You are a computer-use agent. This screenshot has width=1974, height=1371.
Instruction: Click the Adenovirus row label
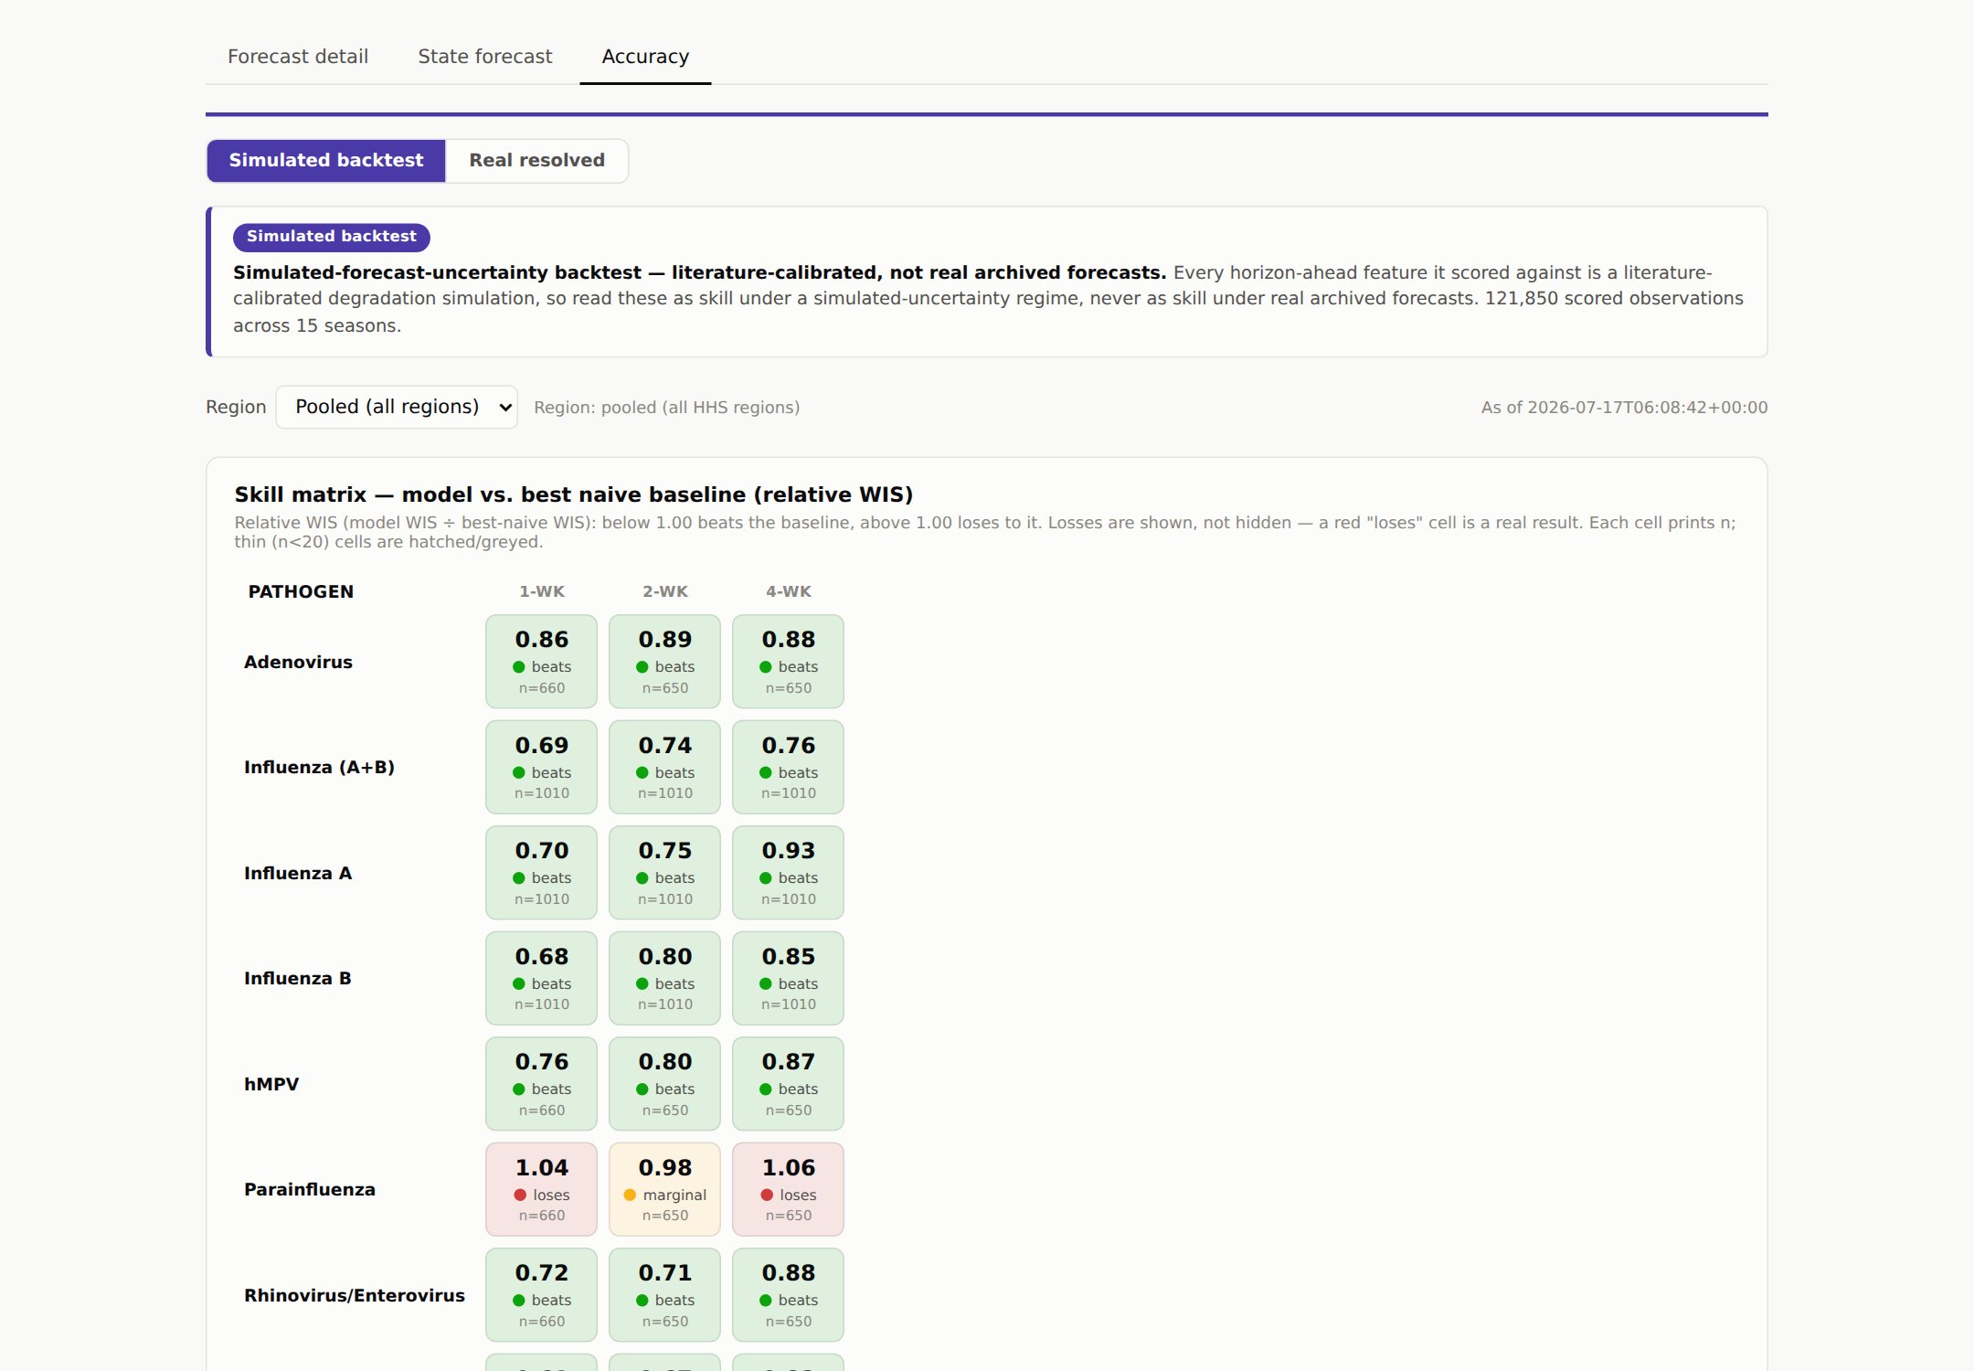pyautogui.click(x=298, y=663)
